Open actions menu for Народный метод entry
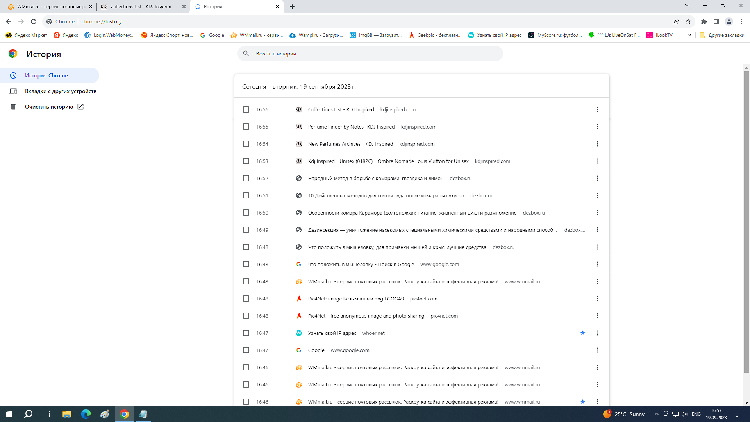Screen dimensions: 750x422 (598, 178)
